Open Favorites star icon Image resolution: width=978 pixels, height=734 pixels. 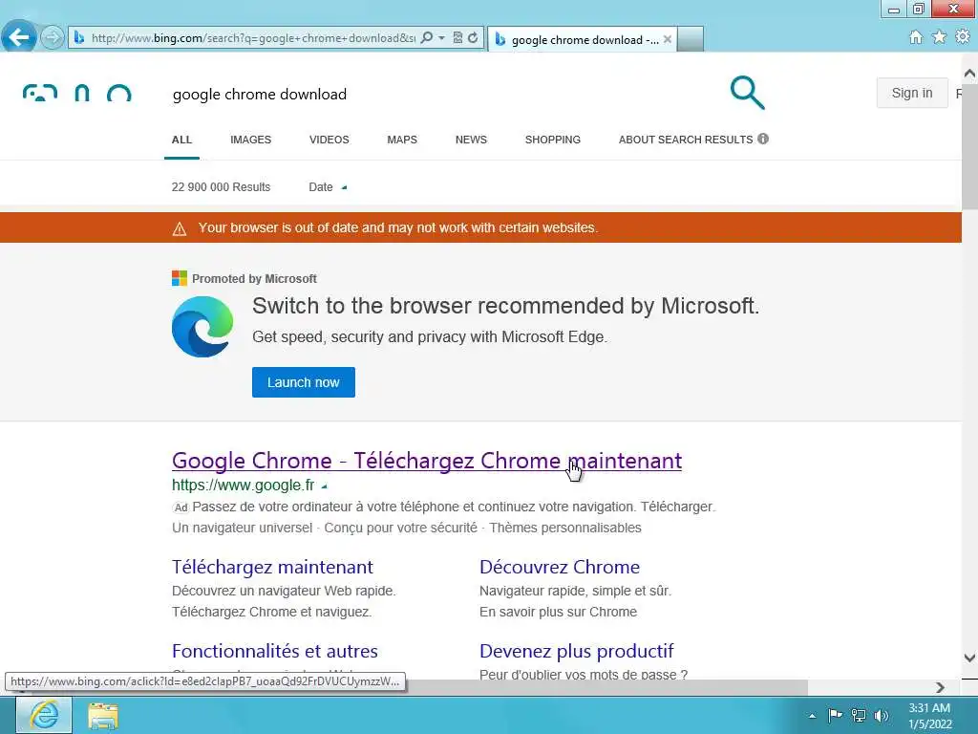pyautogui.click(x=940, y=37)
